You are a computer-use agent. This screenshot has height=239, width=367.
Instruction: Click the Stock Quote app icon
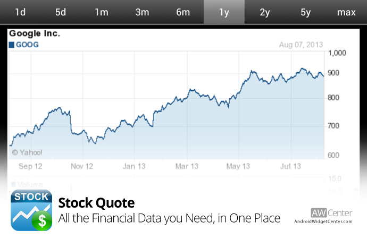tap(31, 210)
